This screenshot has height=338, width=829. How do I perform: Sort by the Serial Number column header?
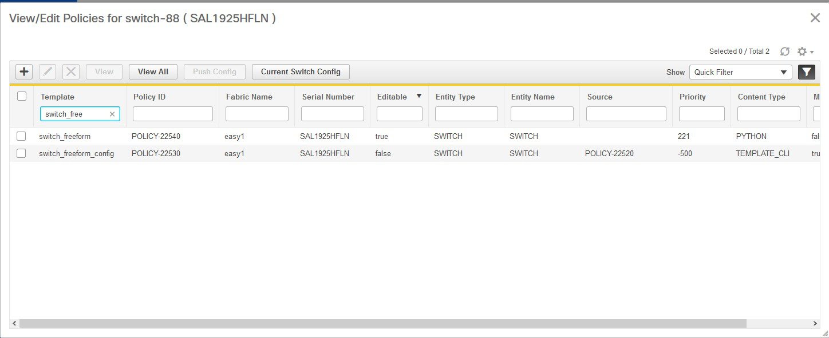(328, 97)
